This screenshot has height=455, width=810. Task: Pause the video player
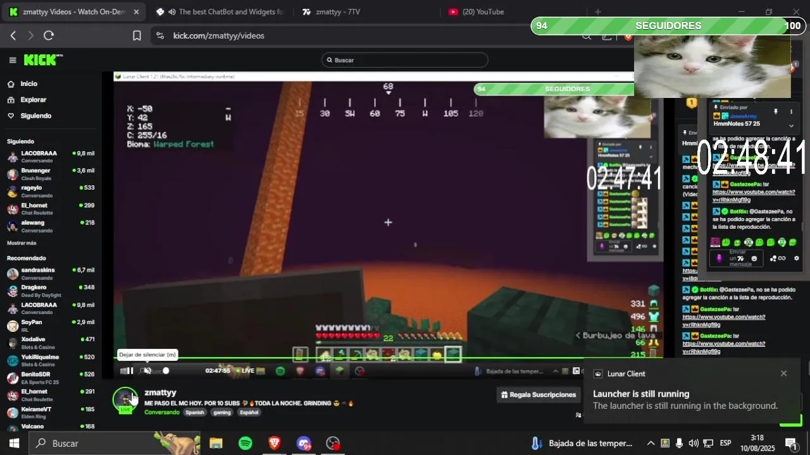pyautogui.click(x=130, y=371)
